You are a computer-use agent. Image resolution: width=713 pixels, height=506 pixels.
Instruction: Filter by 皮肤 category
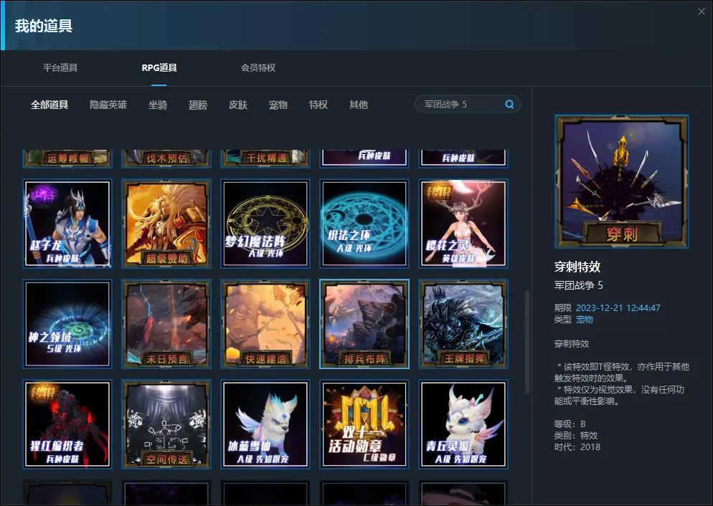(238, 105)
